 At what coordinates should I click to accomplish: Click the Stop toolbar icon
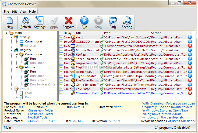click(x=98, y=20)
